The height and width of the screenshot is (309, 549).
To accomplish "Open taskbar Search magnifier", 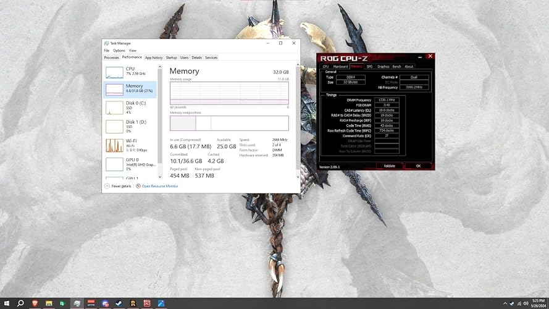I will pos(20,303).
